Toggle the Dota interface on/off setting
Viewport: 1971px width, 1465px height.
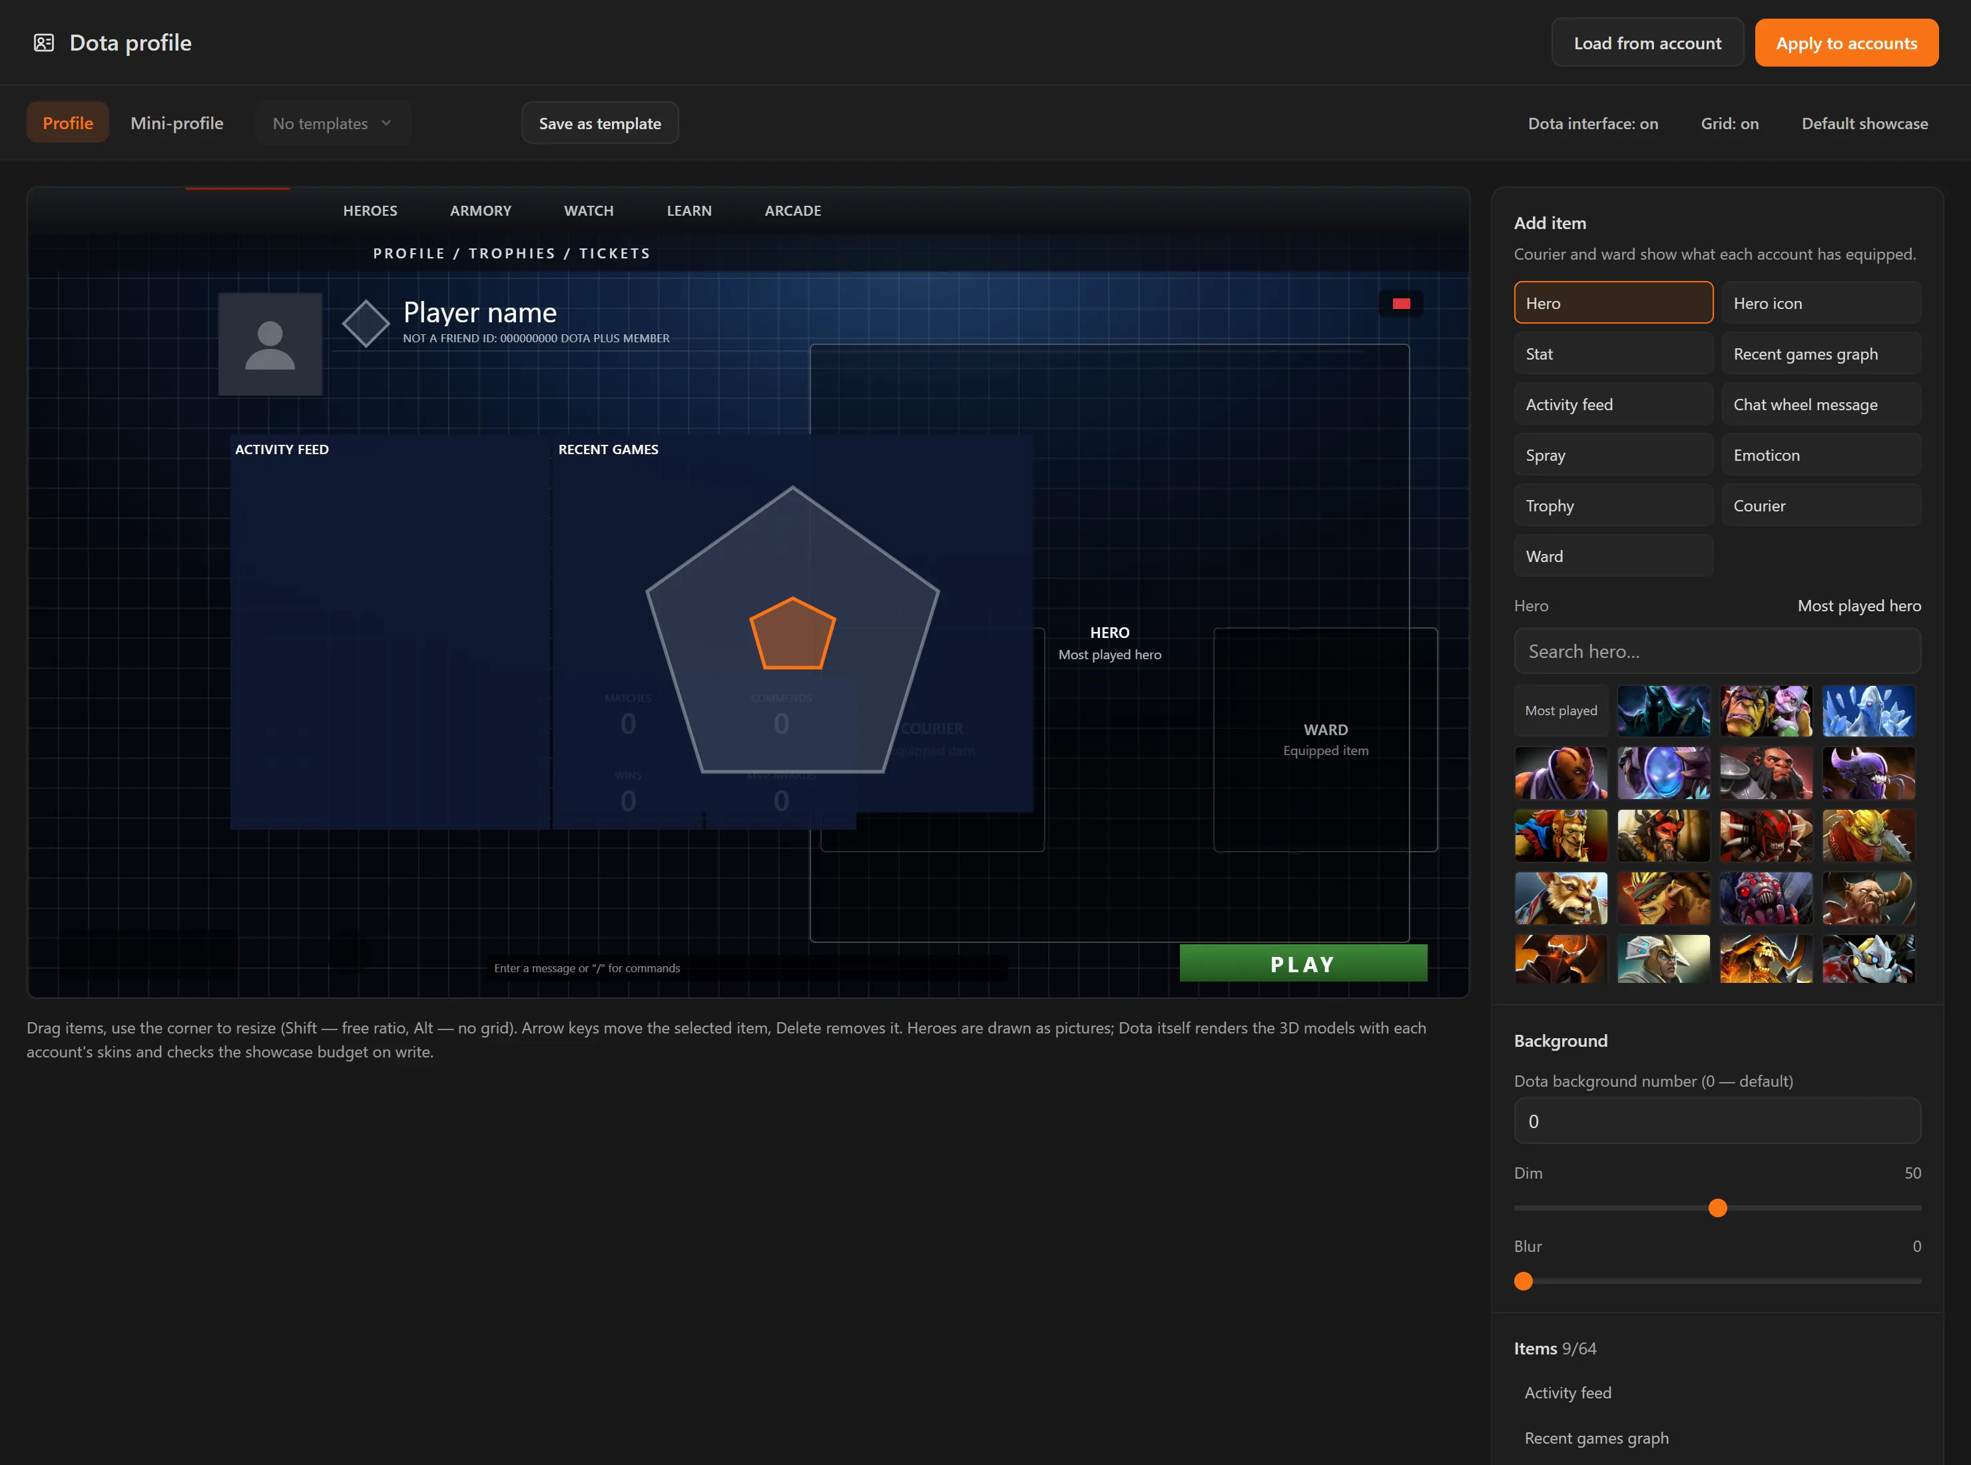(1592, 123)
